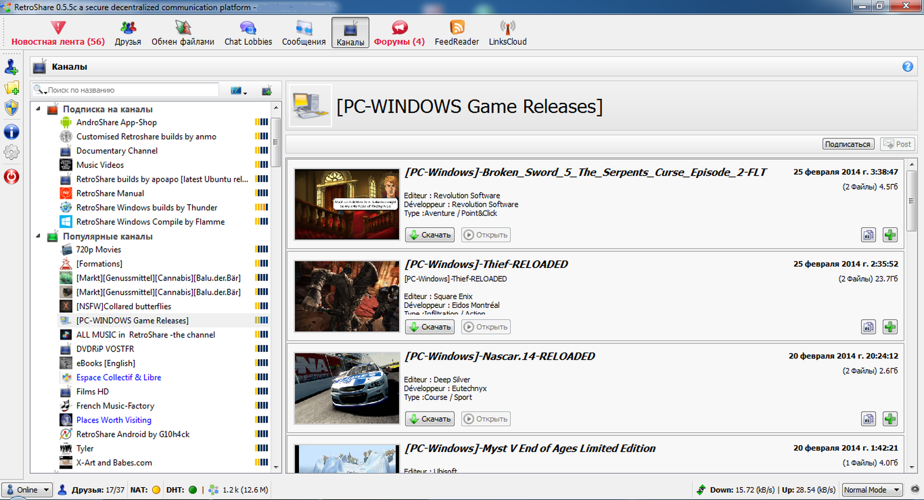
Task: Click the red power quit icon
Action: coord(11,177)
